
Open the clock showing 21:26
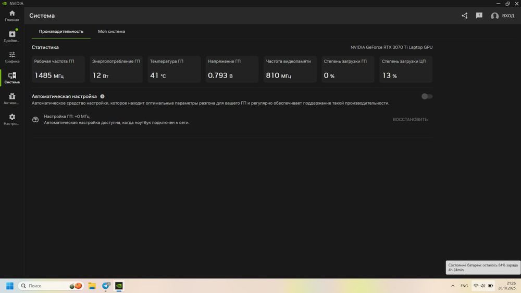point(507,286)
